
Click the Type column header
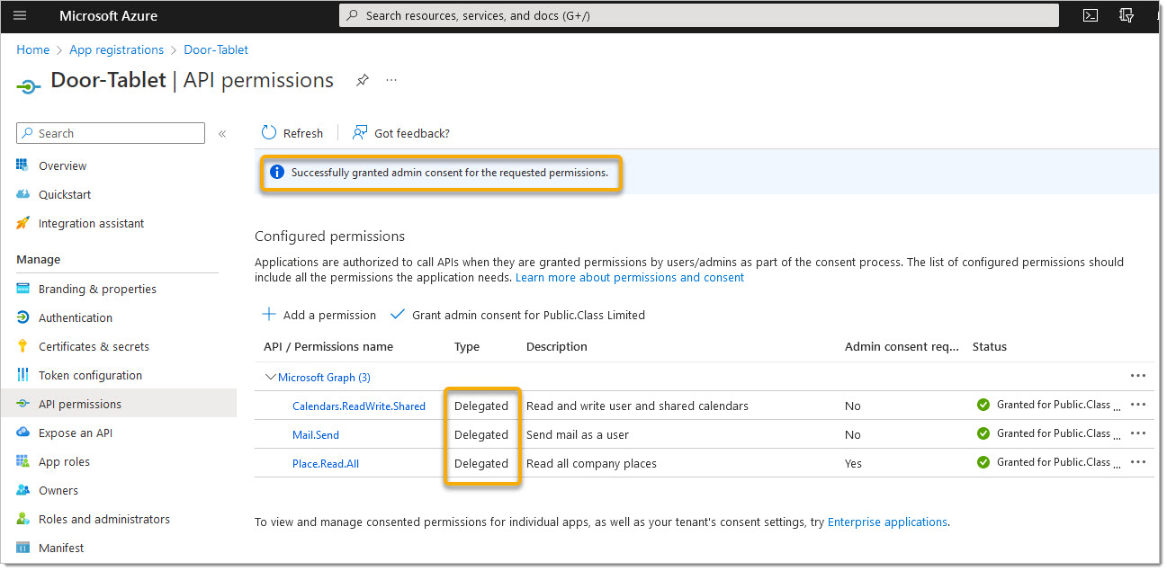[467, 346]
